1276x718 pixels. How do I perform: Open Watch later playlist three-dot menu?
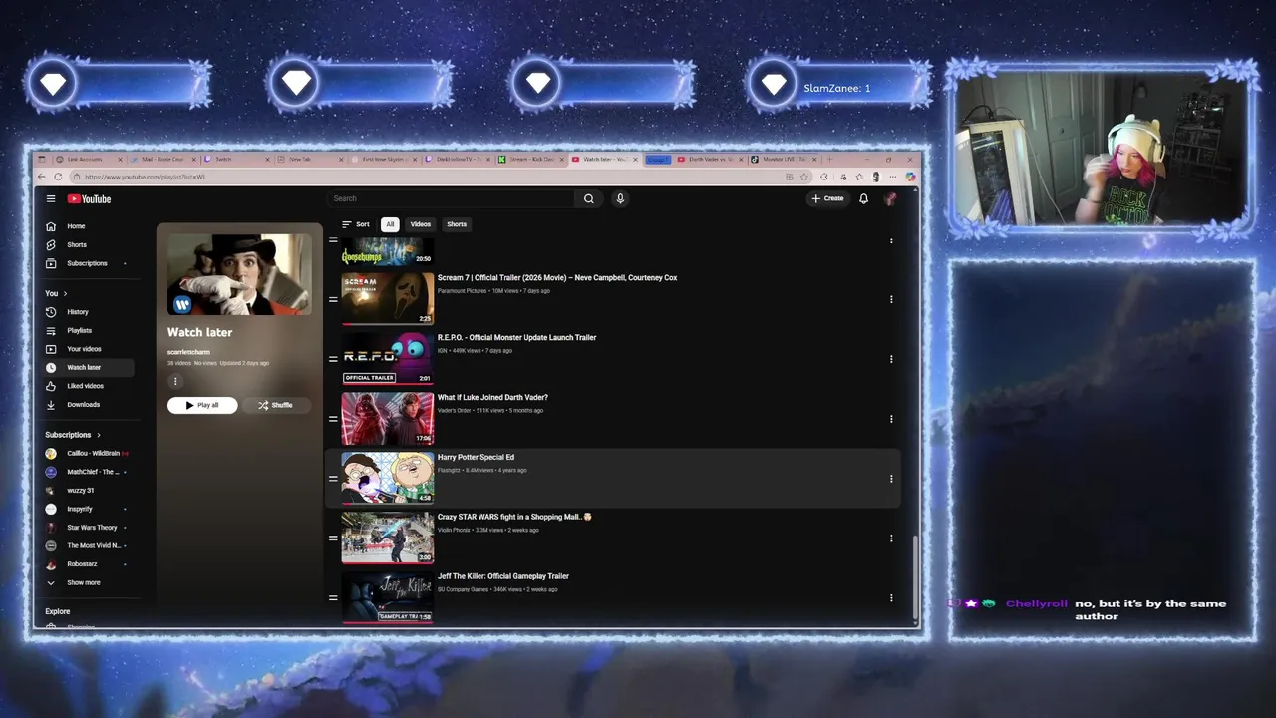coord(175,381)
